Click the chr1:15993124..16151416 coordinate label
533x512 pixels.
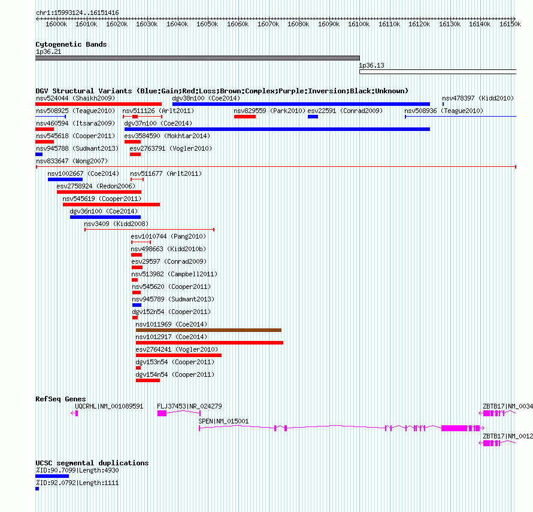click(77, 13)
